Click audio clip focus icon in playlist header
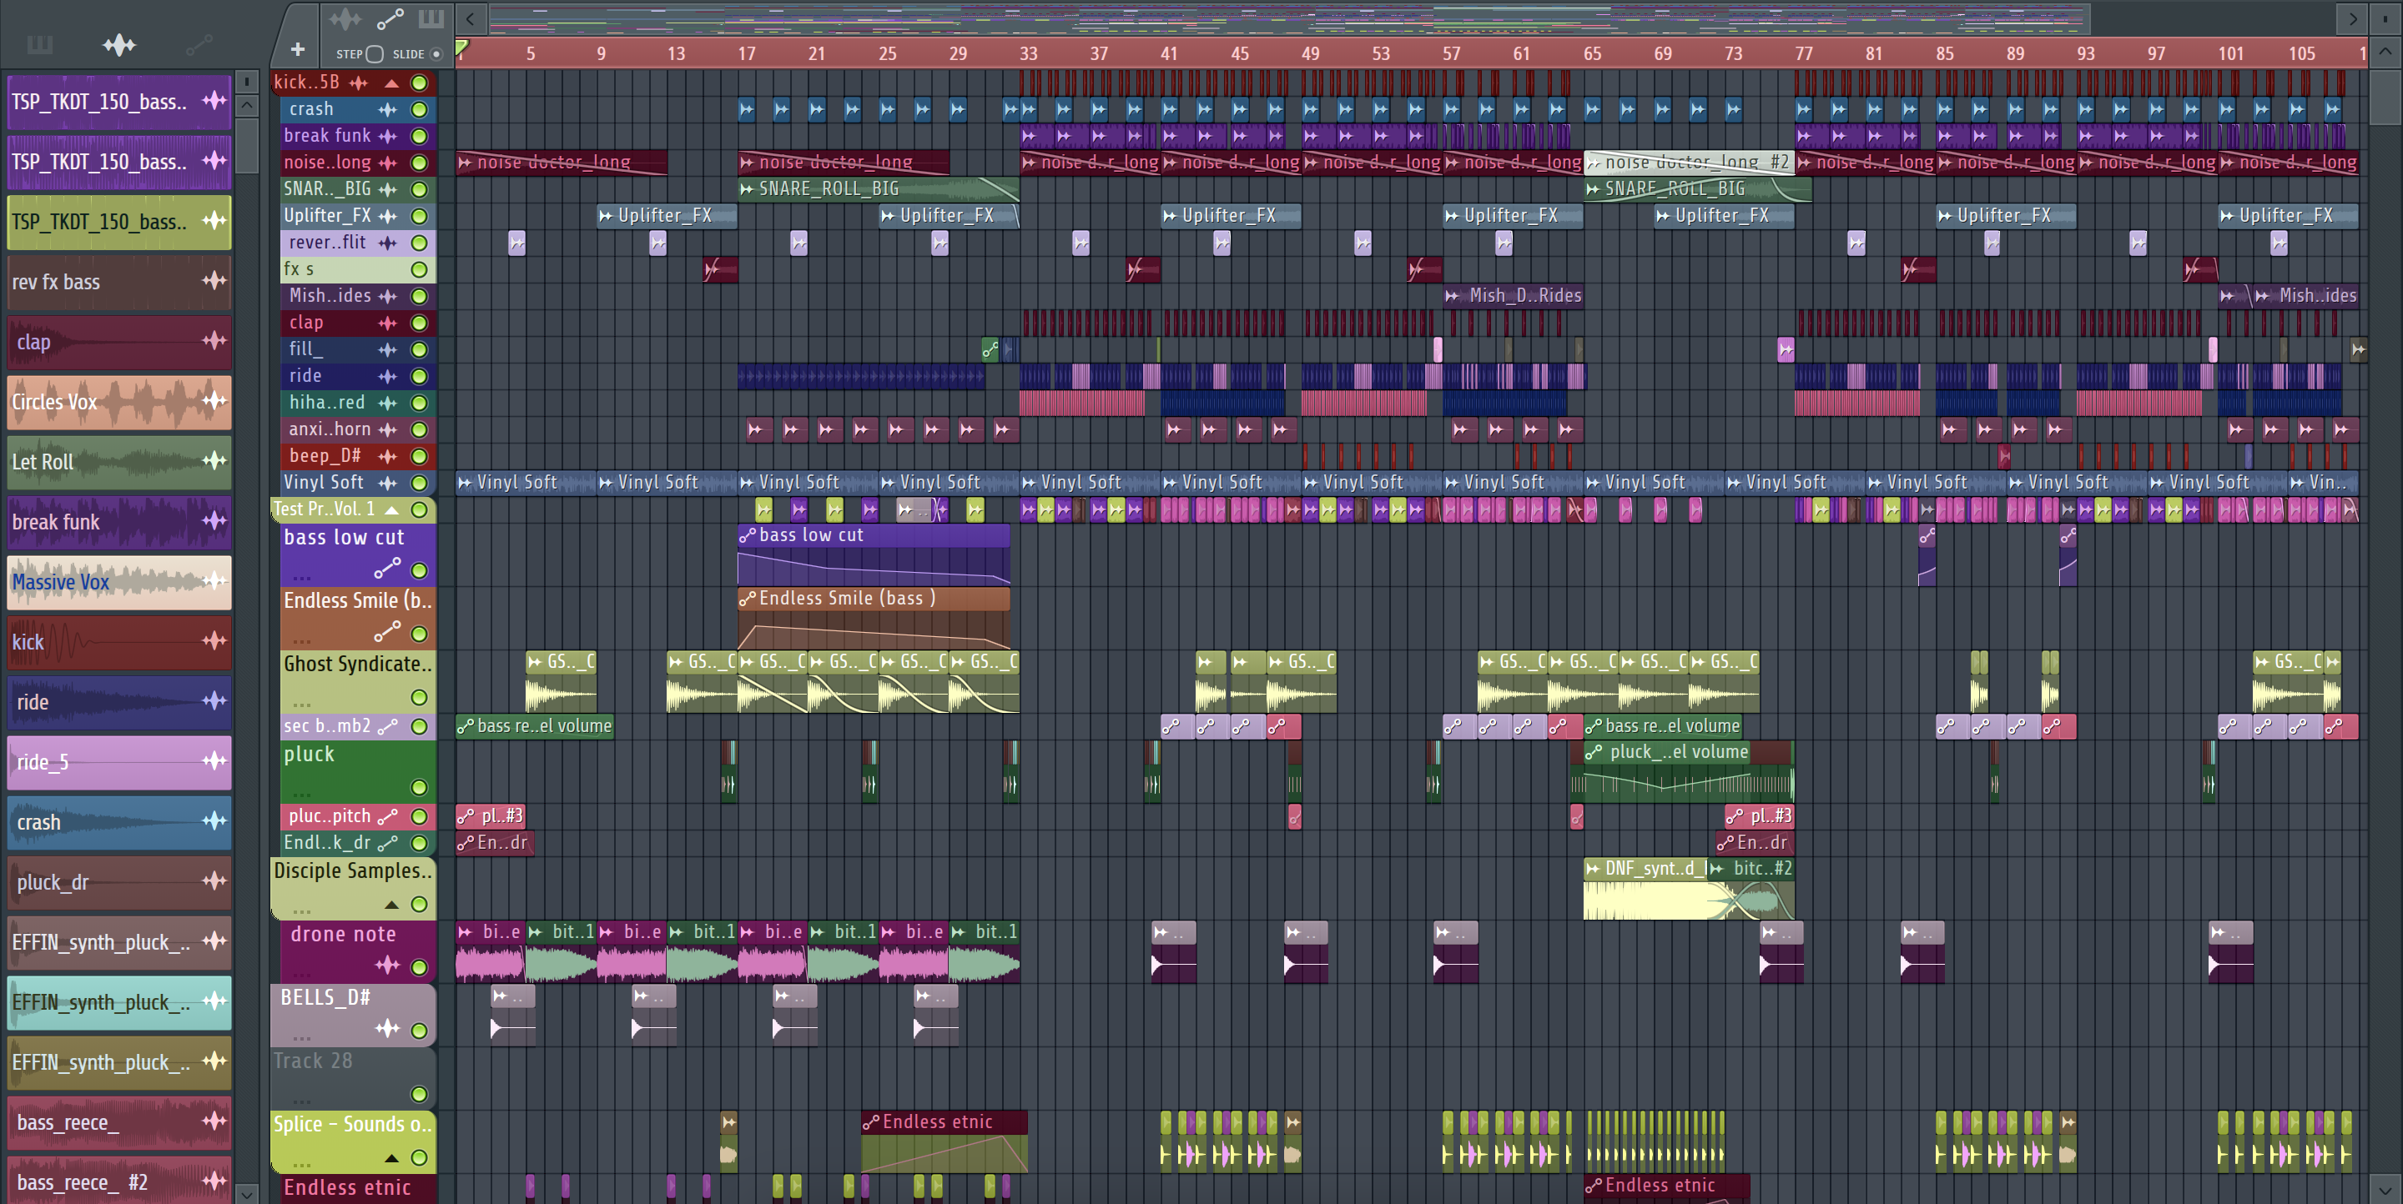This screenshot has width=2403, height=1204. (x=345, y=18)
